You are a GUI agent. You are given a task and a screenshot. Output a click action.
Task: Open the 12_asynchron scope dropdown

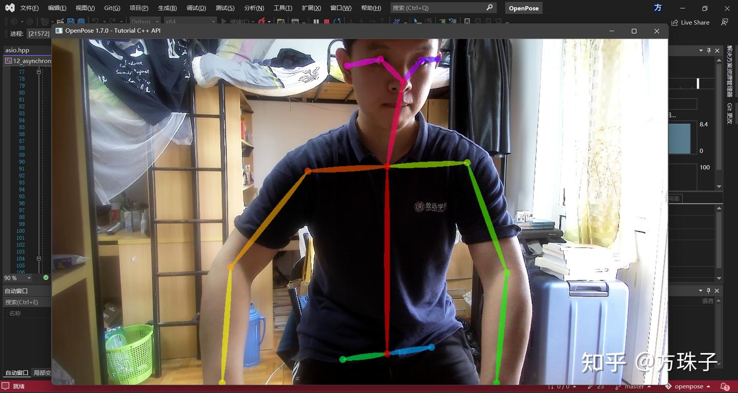click(x=28, y=61)
